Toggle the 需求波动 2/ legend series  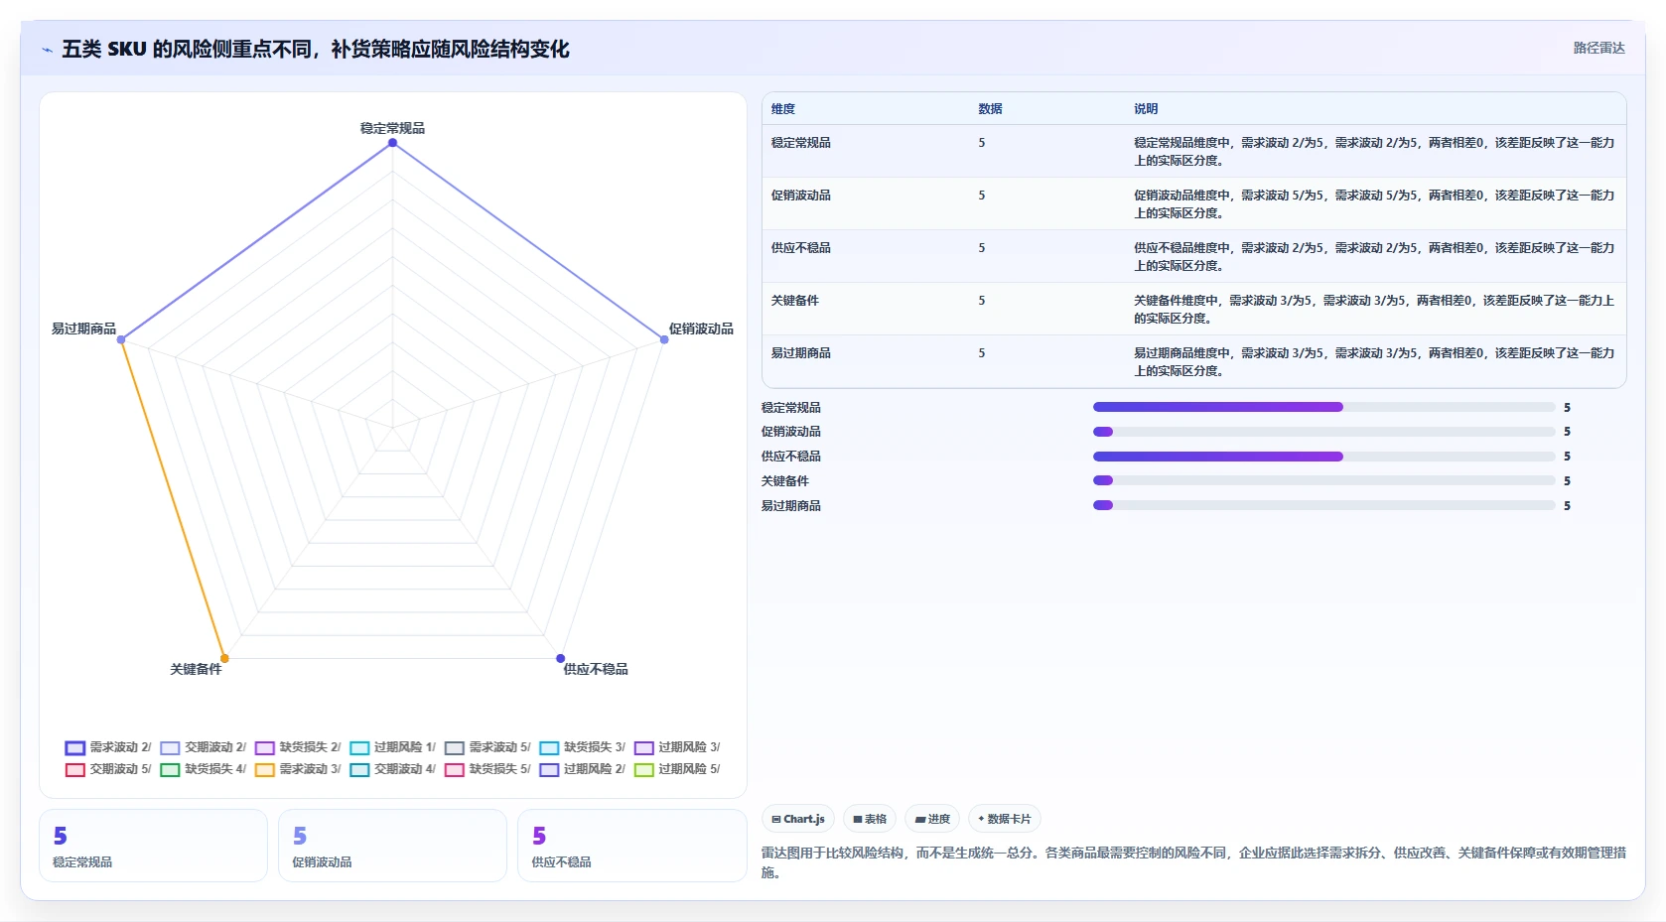[x=108, y=747]
